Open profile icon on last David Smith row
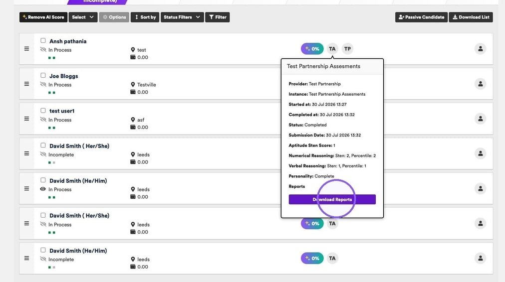The width and height of the screenshot is (505, 282). [x=480, y=258]
